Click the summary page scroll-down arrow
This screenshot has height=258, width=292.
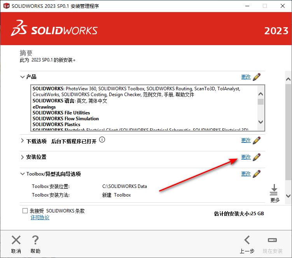pyautogui.click(x=288, y=196)
